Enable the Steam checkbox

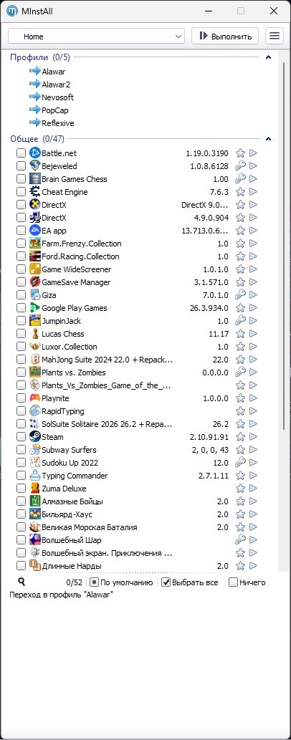pyautogui.click(x=21, y=437)
